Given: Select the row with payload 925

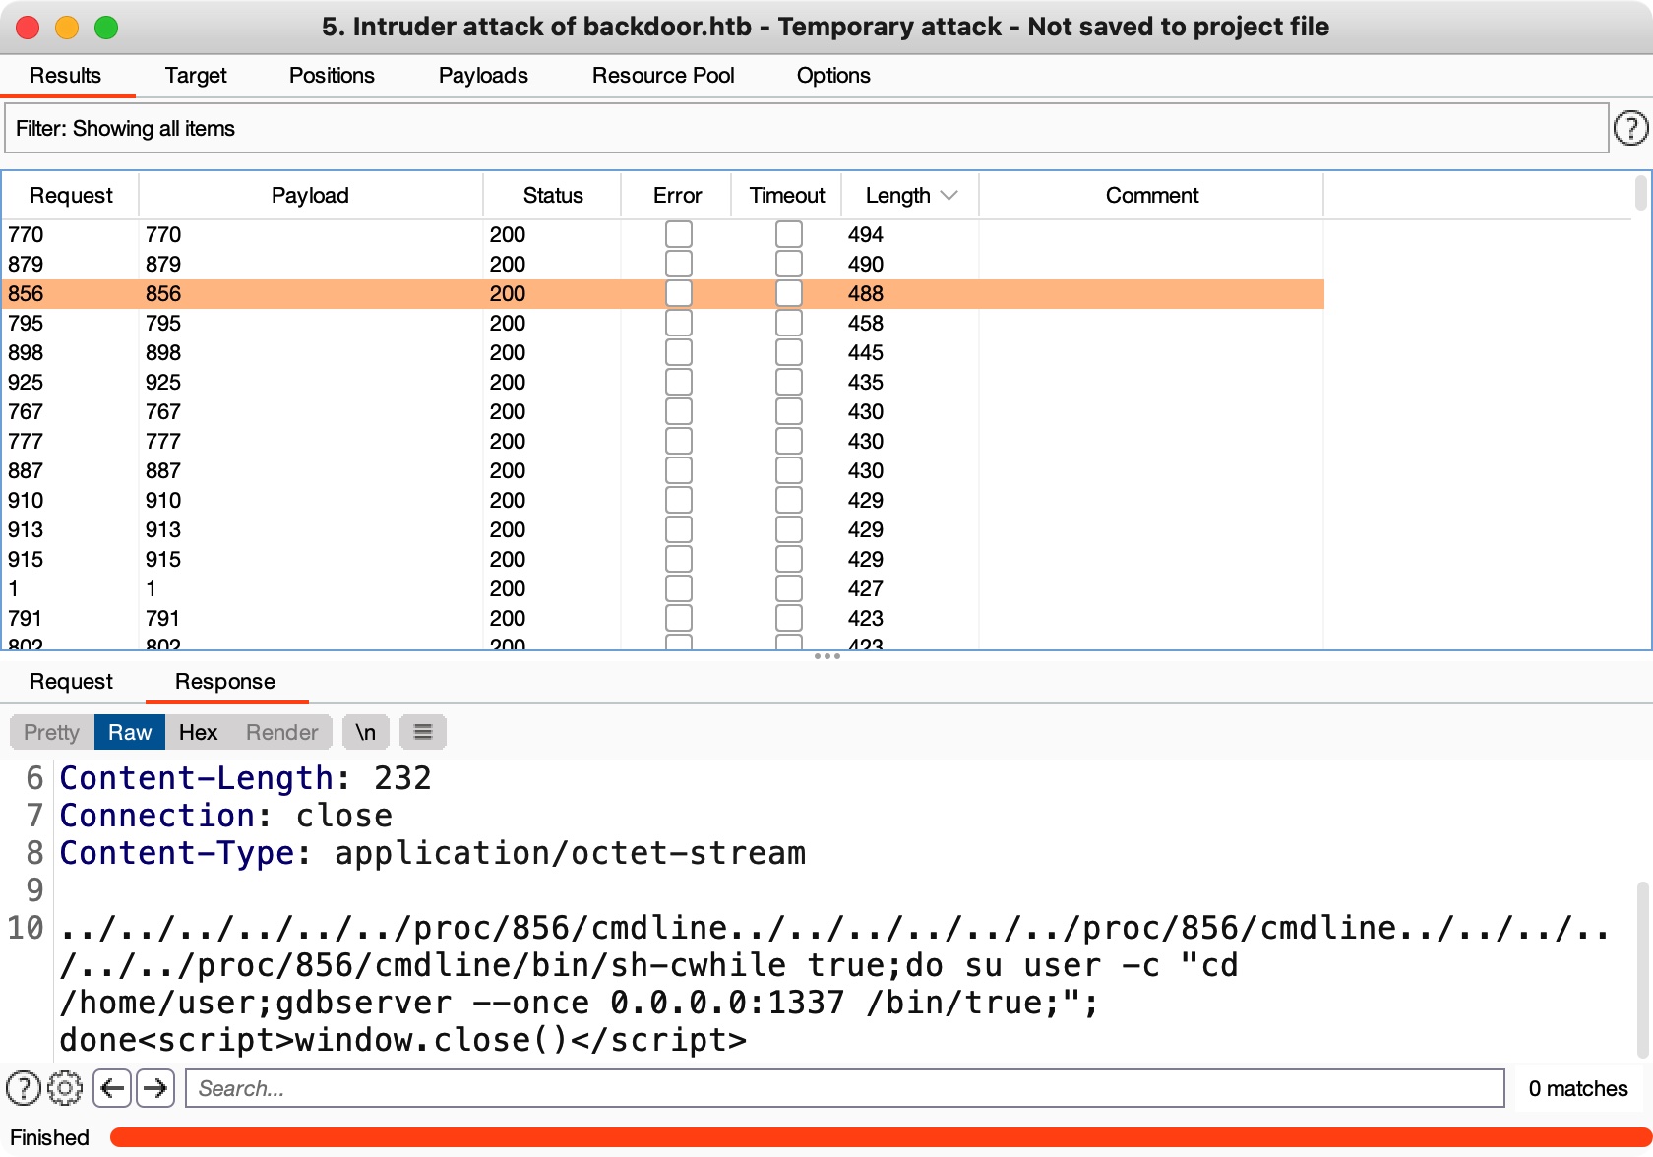Looking at the screenshot, I should tap(663, 382).
